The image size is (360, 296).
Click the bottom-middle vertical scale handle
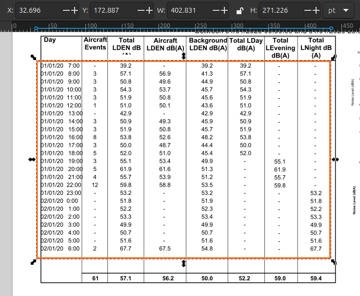(x=183, y=264)
